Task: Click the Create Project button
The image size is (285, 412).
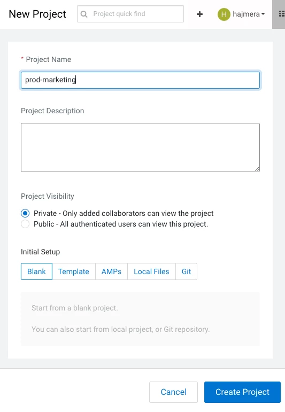Action: 242,392
